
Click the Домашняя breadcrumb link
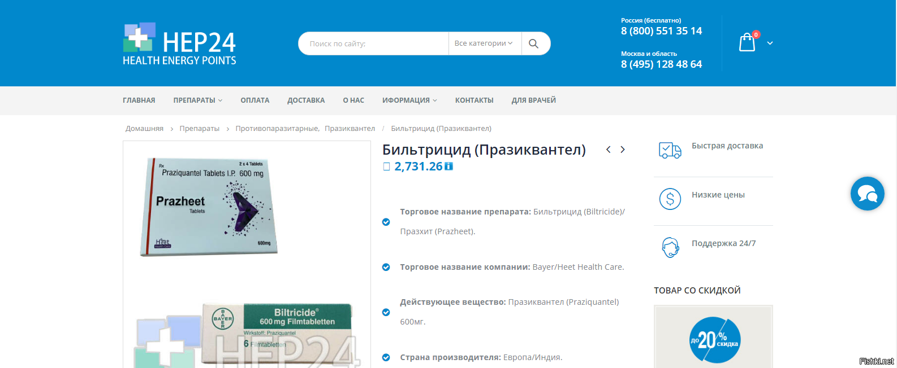click(144, 129)
